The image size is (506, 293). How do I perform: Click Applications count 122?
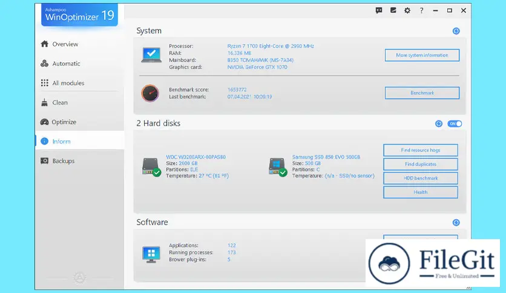point(231,246)
